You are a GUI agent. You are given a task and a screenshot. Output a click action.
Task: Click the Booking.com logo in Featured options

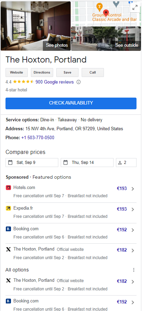coord(8,229)
